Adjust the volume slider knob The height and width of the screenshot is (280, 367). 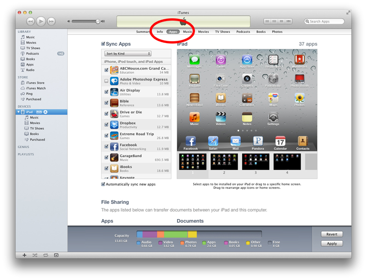click(x=98, y=21)
